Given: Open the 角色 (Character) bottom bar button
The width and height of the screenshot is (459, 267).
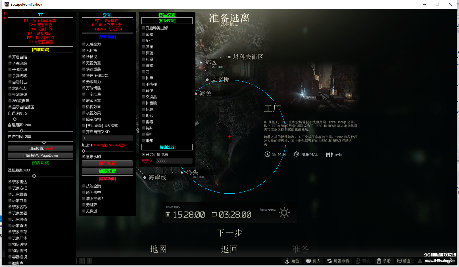Looking at the screenshot, I should [292, 261].
